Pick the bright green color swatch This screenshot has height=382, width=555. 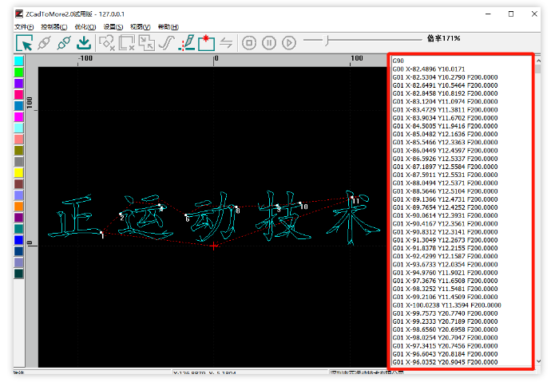click(x=18, y=72)
